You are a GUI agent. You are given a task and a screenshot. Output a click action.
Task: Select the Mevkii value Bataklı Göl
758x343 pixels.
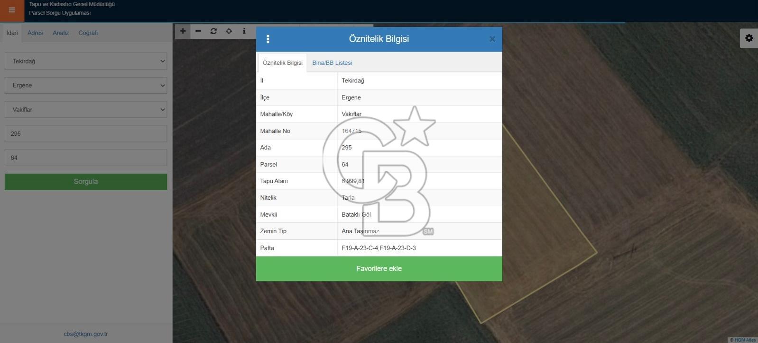356,215
